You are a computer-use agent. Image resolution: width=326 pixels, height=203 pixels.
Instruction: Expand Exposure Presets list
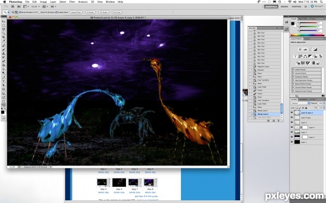point(293,77)
